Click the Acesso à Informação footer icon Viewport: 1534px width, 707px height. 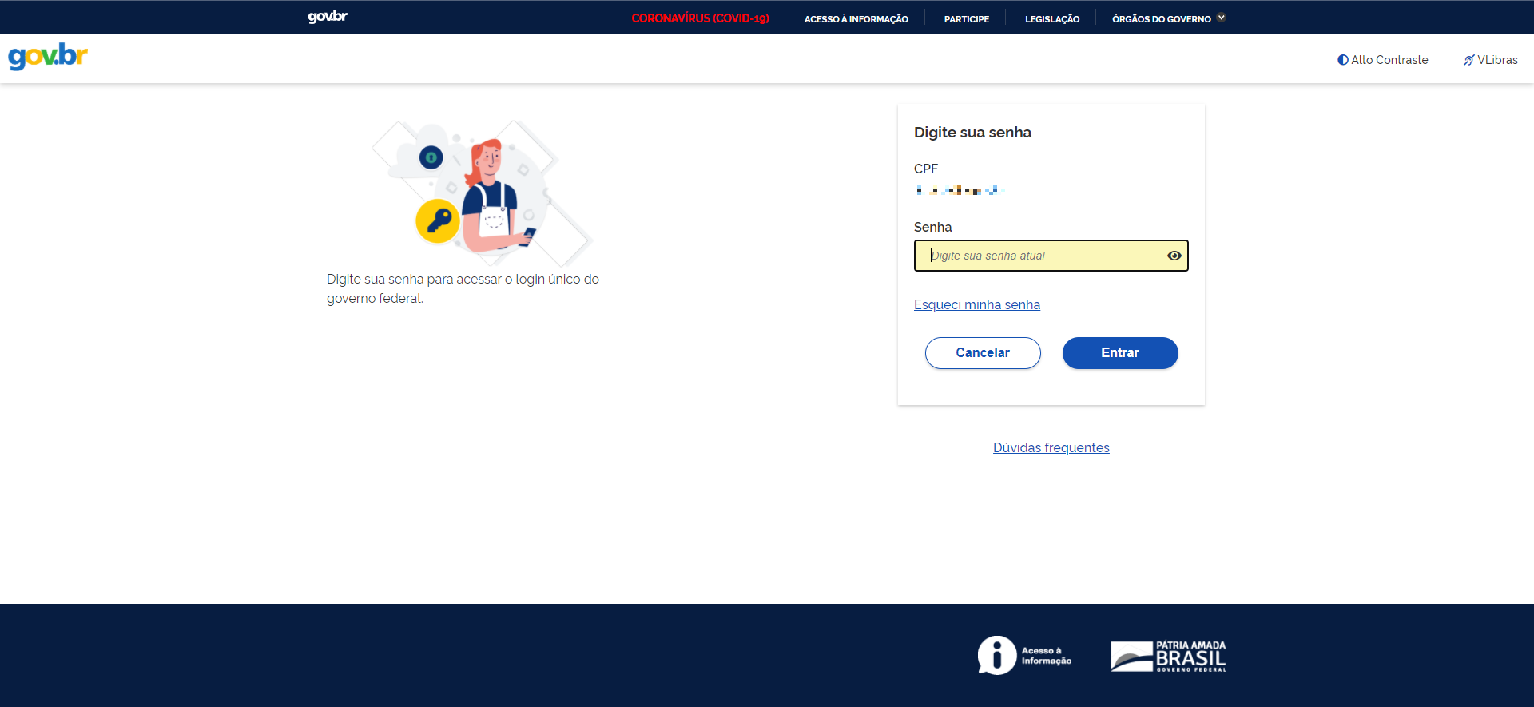coord(1024,656)
